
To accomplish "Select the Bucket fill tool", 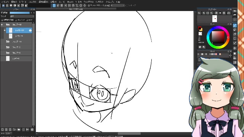I will 235,58.
